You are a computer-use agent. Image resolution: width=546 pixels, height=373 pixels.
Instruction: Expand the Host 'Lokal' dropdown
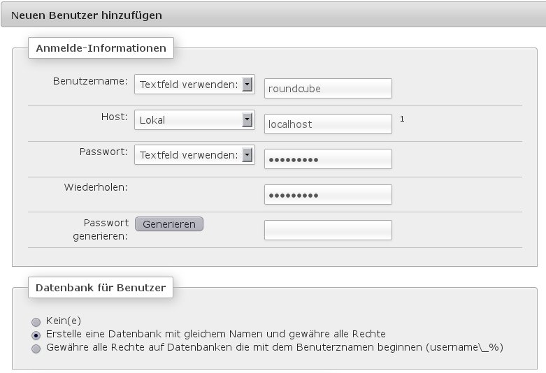click(x=194, y=120)
